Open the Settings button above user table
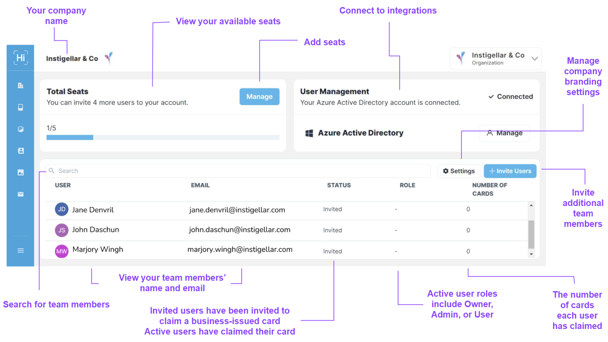The height and width of the screenshot is (342, 608). (x=458, y=171)
